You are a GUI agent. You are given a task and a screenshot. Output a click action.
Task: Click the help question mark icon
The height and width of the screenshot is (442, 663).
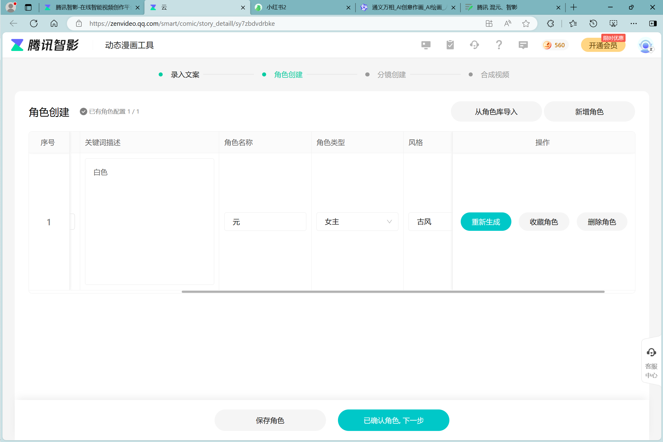pos(498,45)
